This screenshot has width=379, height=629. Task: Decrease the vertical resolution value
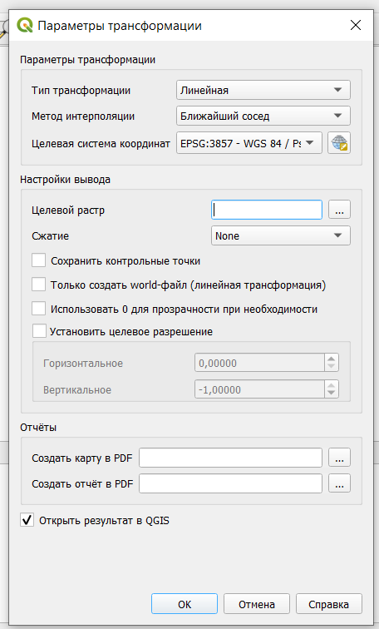point(332,394)
